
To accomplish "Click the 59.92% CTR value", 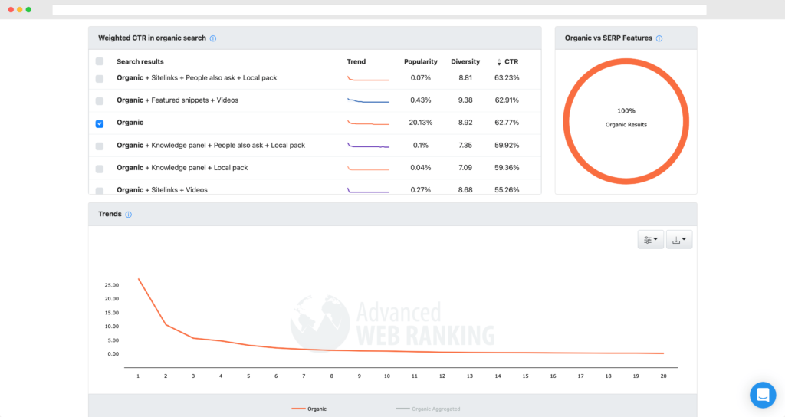I will [x=507, y=145].
